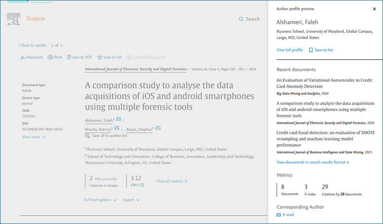Open the Variational Autoencoder document title
383x224 pixels.
(x=324, y=83)
